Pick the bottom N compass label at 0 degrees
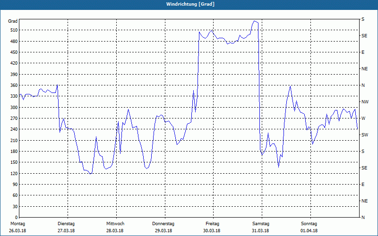The height and width of the screenshot is (236, 378). coord(363,218)
